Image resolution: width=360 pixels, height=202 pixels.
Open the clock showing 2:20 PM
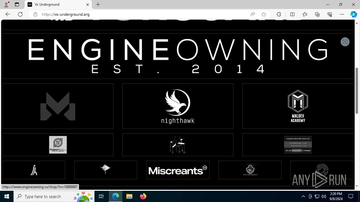[336, 196]
